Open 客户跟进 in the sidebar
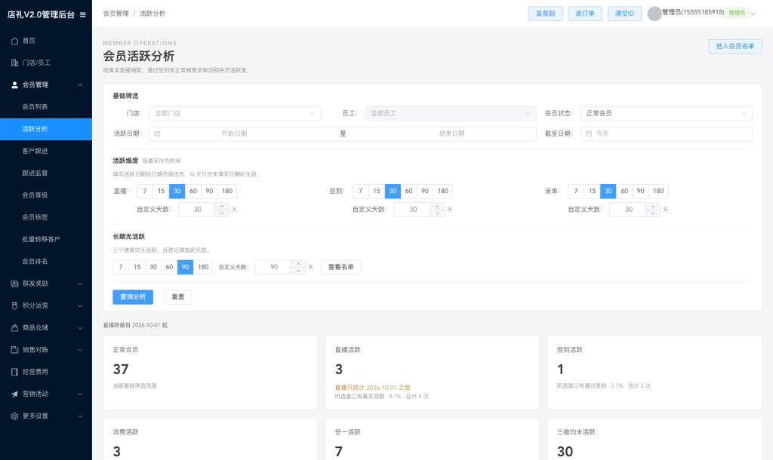Screen dimensions: 773x460 (46, 152)
